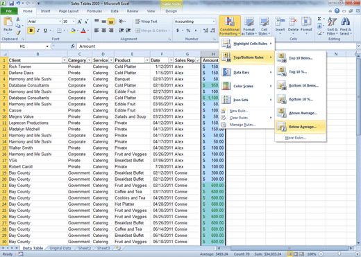
Task: Click the Format Painter brush icon
Action: tap(18, 33)
